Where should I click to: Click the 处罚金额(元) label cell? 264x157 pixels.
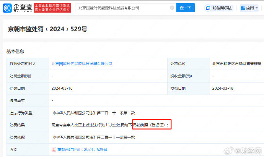pos(28,76)
